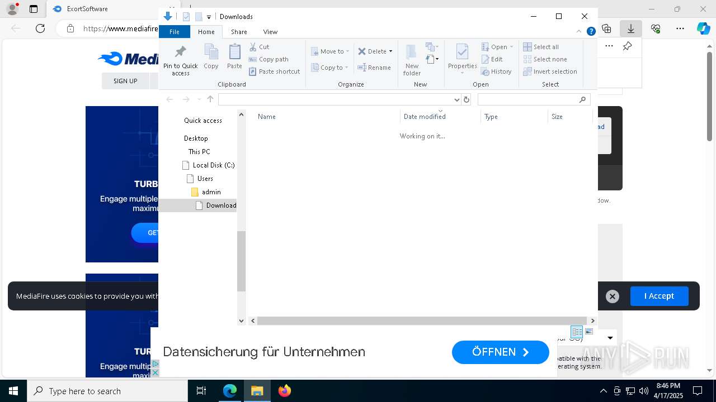Select admin folder in tree
This screenshot has width=716, height=402.
pos(206,192)
